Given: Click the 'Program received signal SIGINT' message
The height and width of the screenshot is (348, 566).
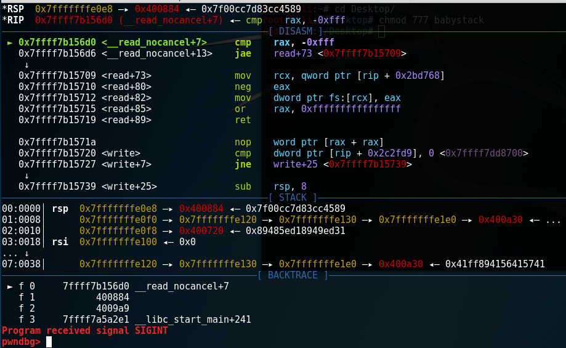Looking at the screenshot, I should (84, 331).
